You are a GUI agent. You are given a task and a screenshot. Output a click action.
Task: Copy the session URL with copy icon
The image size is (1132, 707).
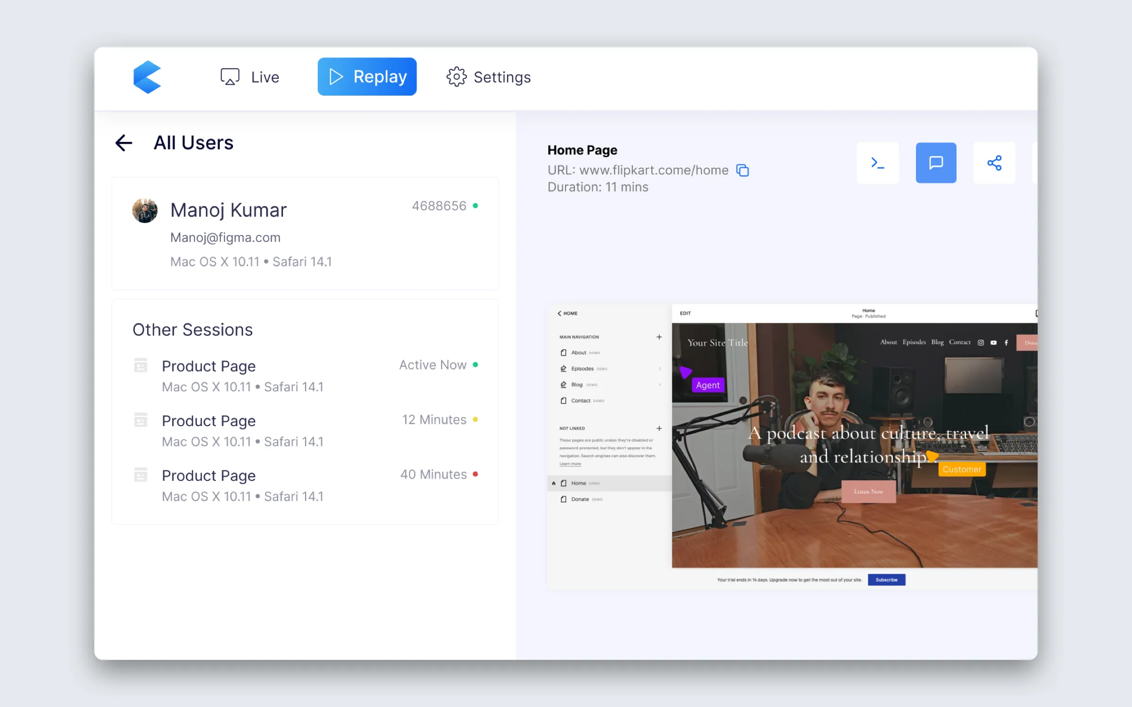[743, 170]
